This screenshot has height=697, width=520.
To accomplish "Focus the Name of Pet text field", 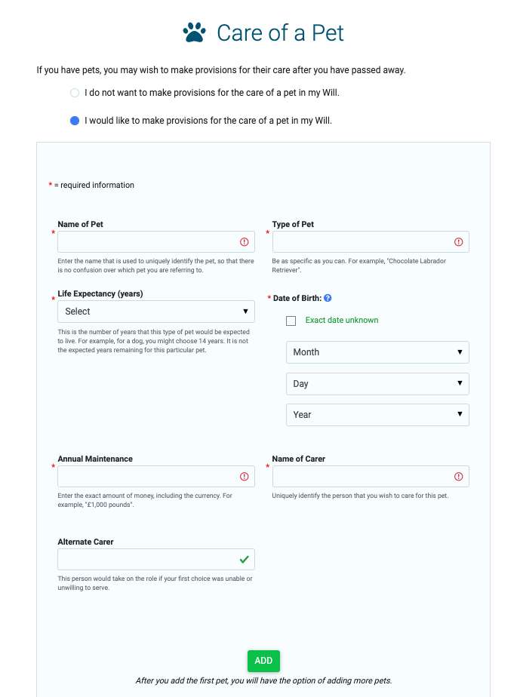I will 156,242.
